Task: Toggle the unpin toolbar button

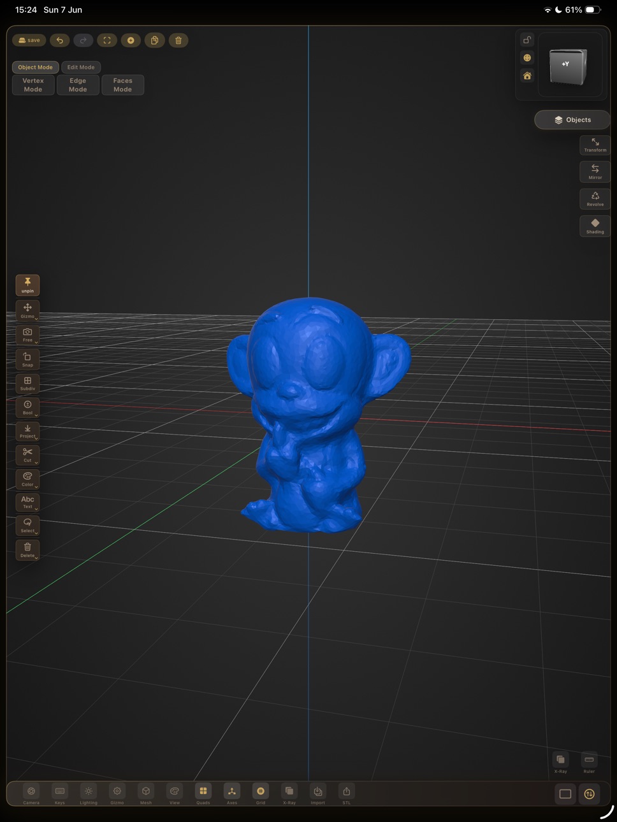Action: (27, 285)
